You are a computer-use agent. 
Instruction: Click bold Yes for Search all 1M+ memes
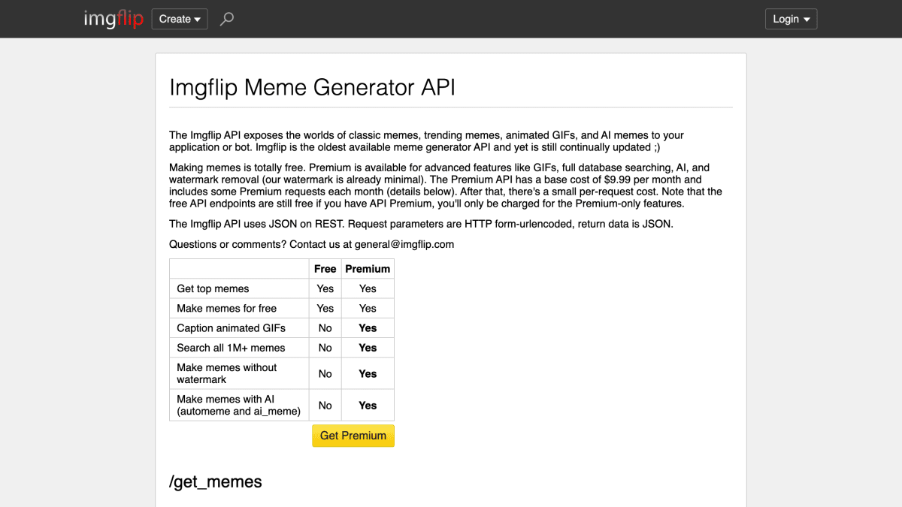[x=368, y=348]
